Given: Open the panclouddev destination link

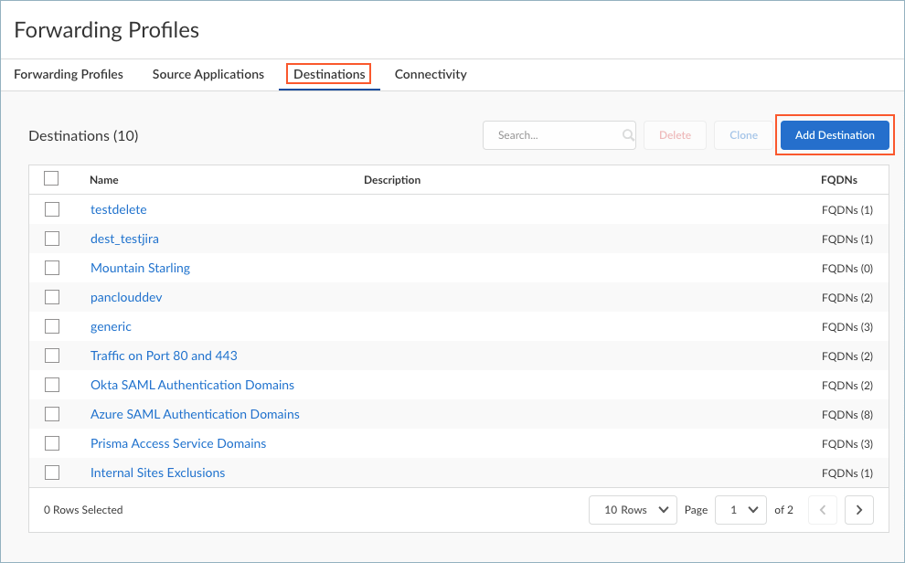Looking at the screenshot, I should coord(126,297).
